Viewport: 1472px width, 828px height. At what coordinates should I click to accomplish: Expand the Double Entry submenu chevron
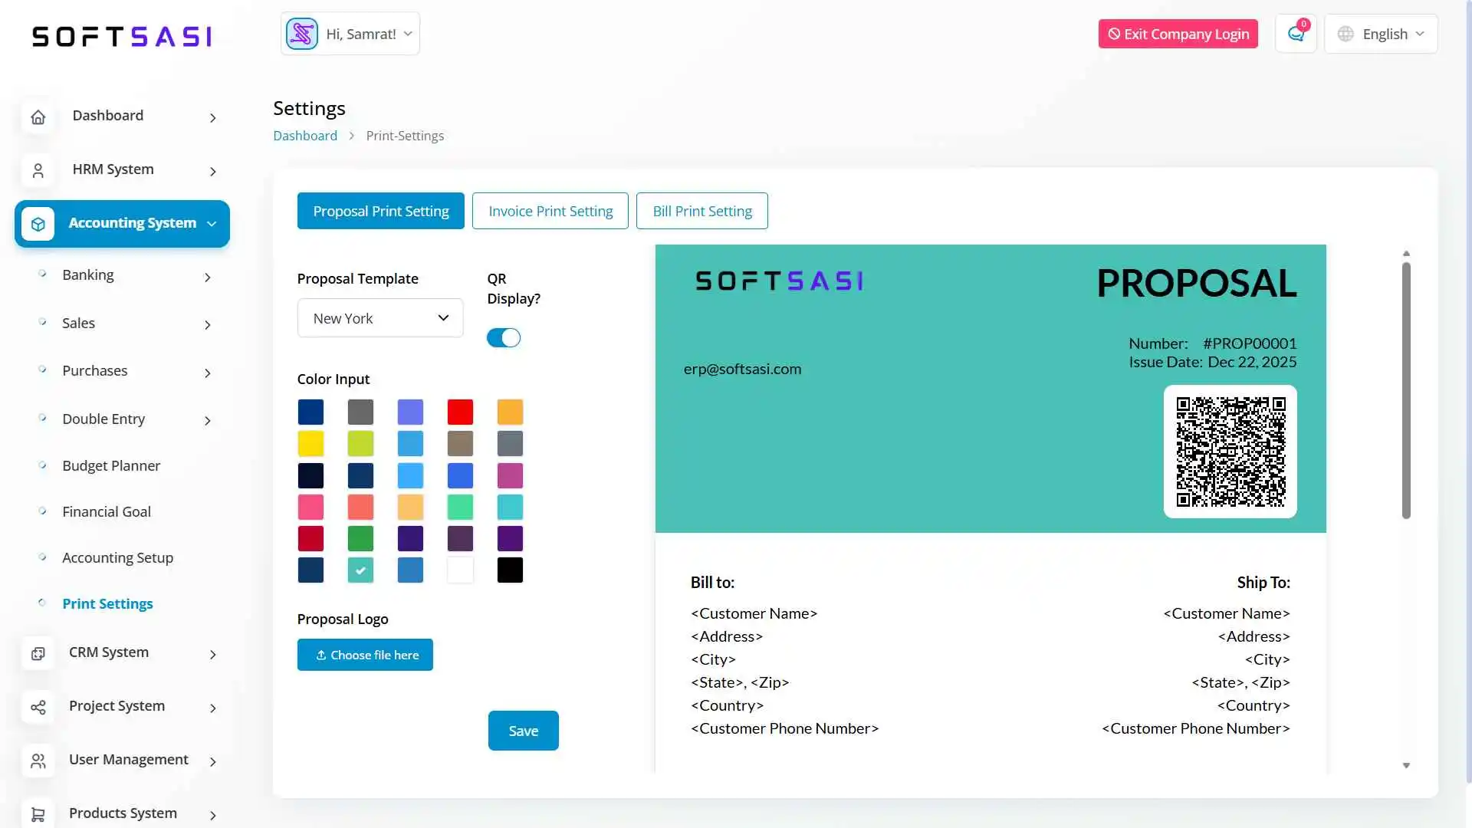[208, 421]
